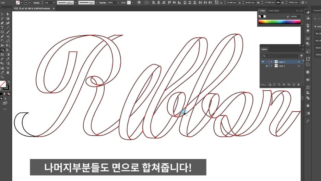Select the Direct Selection tool
321x181 pixels.
[8, 14]
